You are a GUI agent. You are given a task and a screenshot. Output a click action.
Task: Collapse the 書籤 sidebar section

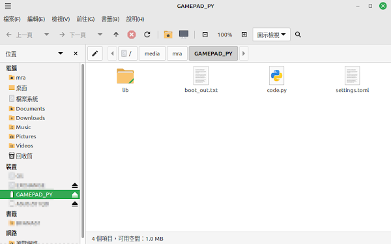[12, 214]
